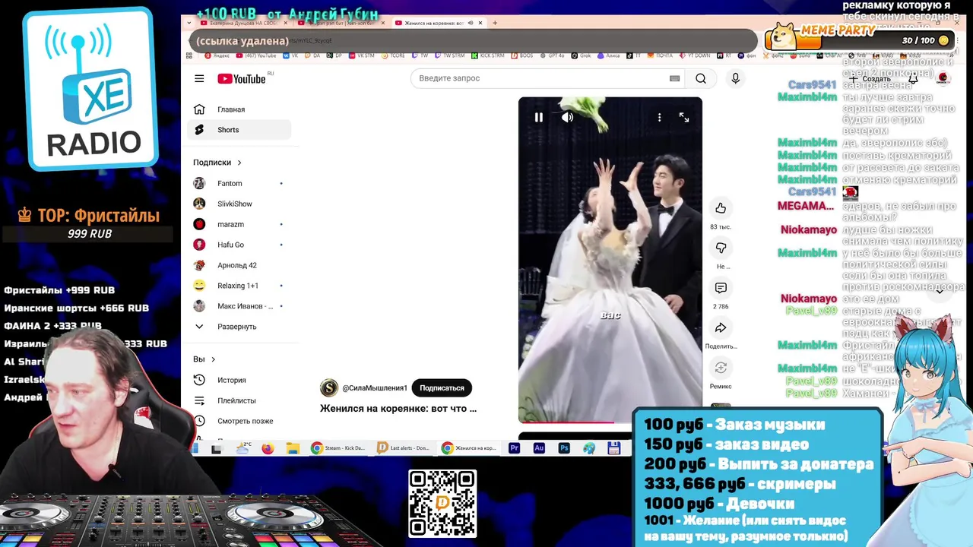Open the Арнольд 42 subscription channel
973x547 pixels.
click(x=237, y=265)
